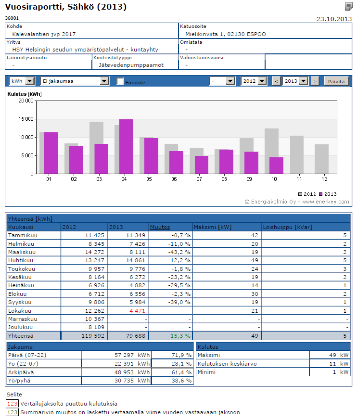Select the Heinäkuu row label
Viewport: 357px width, 420px height.
click(x=21, y=286)
